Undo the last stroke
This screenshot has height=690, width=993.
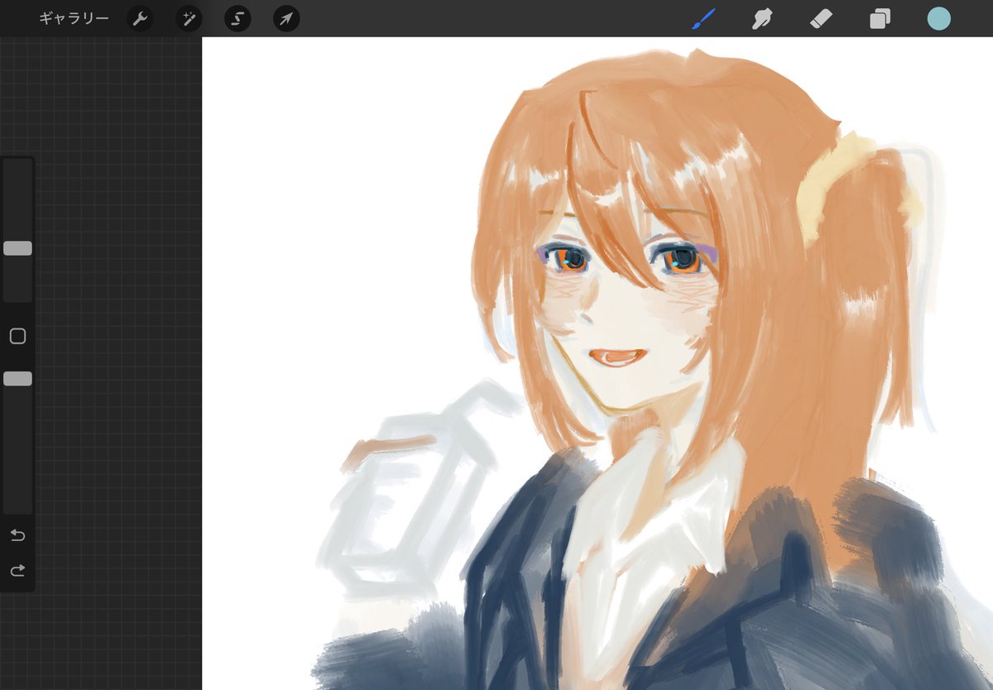coord(17,535)
